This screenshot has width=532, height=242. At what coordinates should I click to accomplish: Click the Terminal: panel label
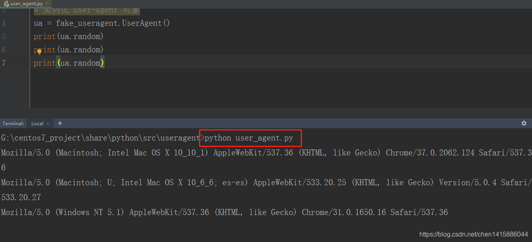click(x=13, y=123)
